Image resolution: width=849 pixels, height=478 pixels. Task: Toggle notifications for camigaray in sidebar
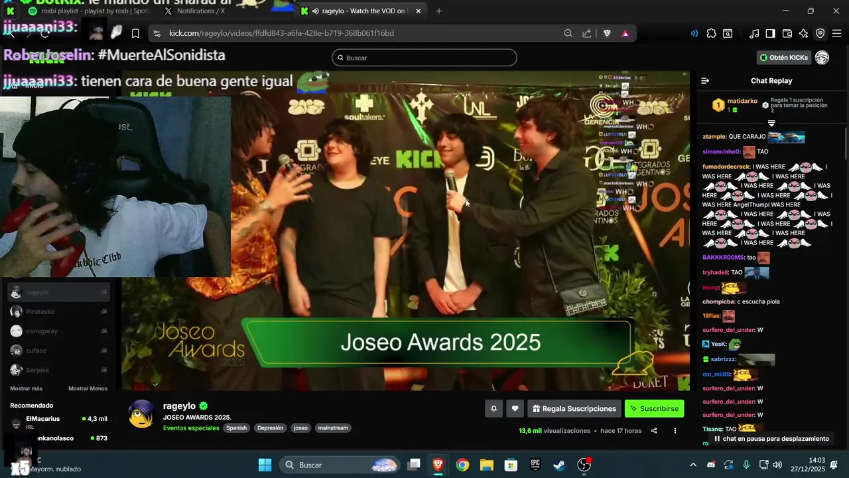104,331
